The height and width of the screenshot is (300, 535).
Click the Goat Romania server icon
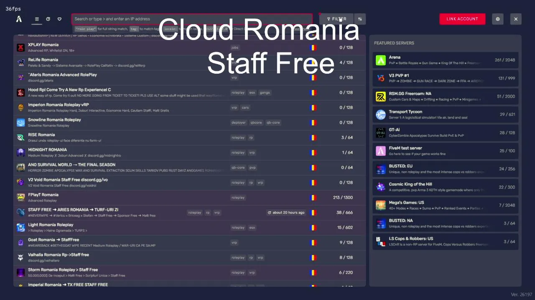tap(20, 242)
